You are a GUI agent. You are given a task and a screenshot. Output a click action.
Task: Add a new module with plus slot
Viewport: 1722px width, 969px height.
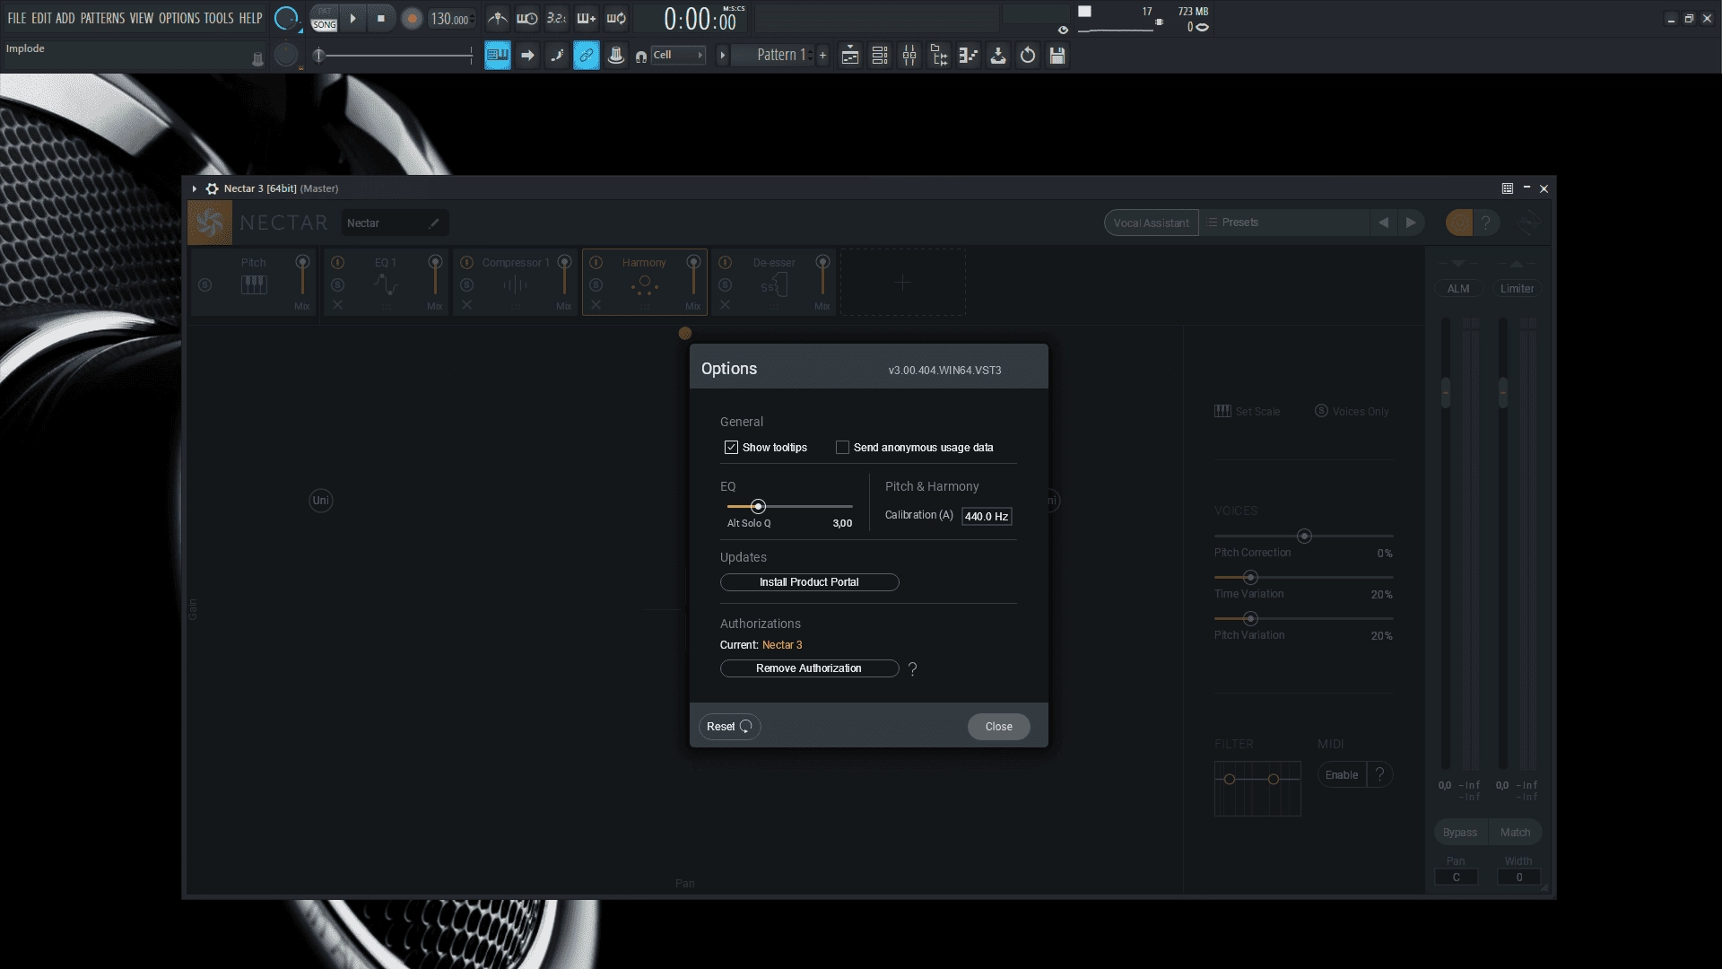(902, 283)
